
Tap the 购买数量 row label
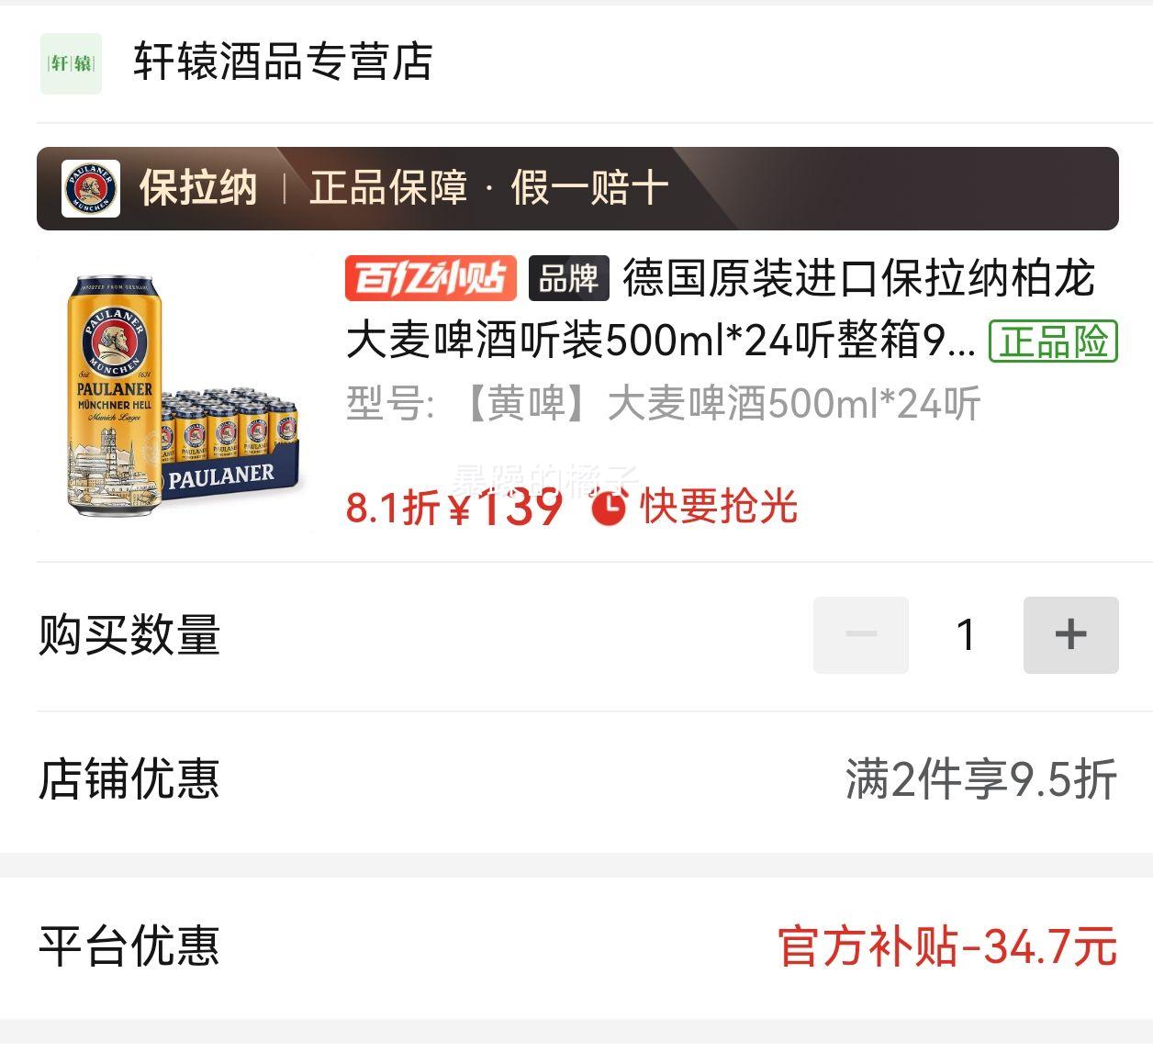pos(129,634)
